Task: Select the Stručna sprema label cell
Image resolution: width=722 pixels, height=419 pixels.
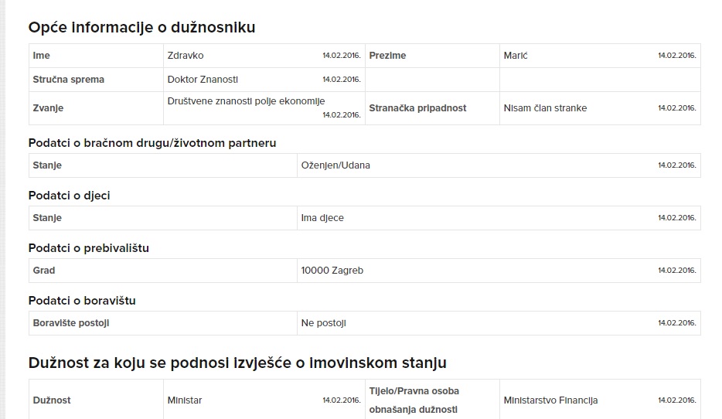Action: (96, 80)
